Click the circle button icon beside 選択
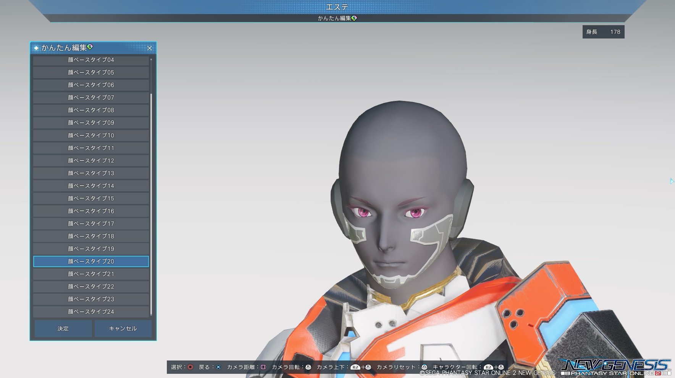675x378 pixels. tap(190, 367)
